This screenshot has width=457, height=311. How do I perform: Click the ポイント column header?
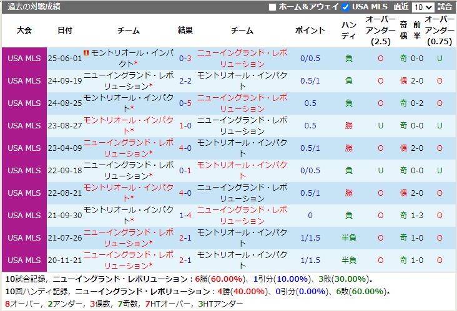click(310, 31)
